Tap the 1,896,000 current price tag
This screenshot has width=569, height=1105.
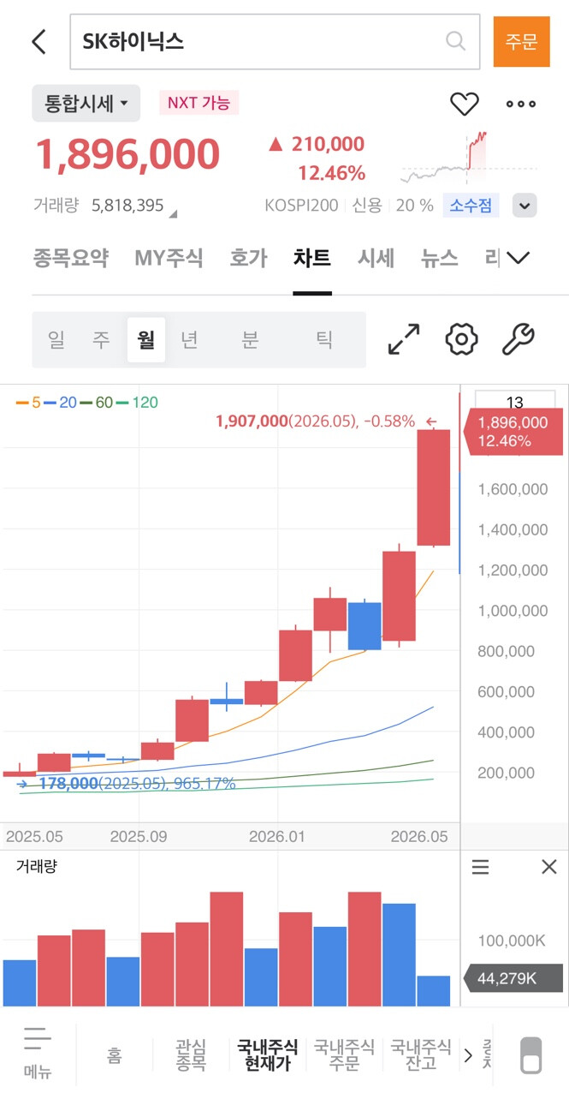pyautogui.click(x=513, y=432)
